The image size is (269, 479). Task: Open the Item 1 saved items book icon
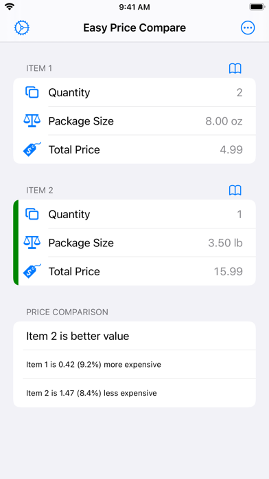(x=235, y=68)
